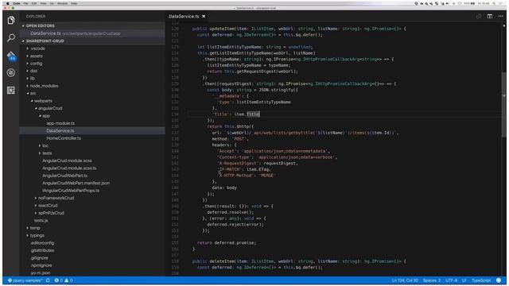Open the File menu
509x286 pixels.
26,3
